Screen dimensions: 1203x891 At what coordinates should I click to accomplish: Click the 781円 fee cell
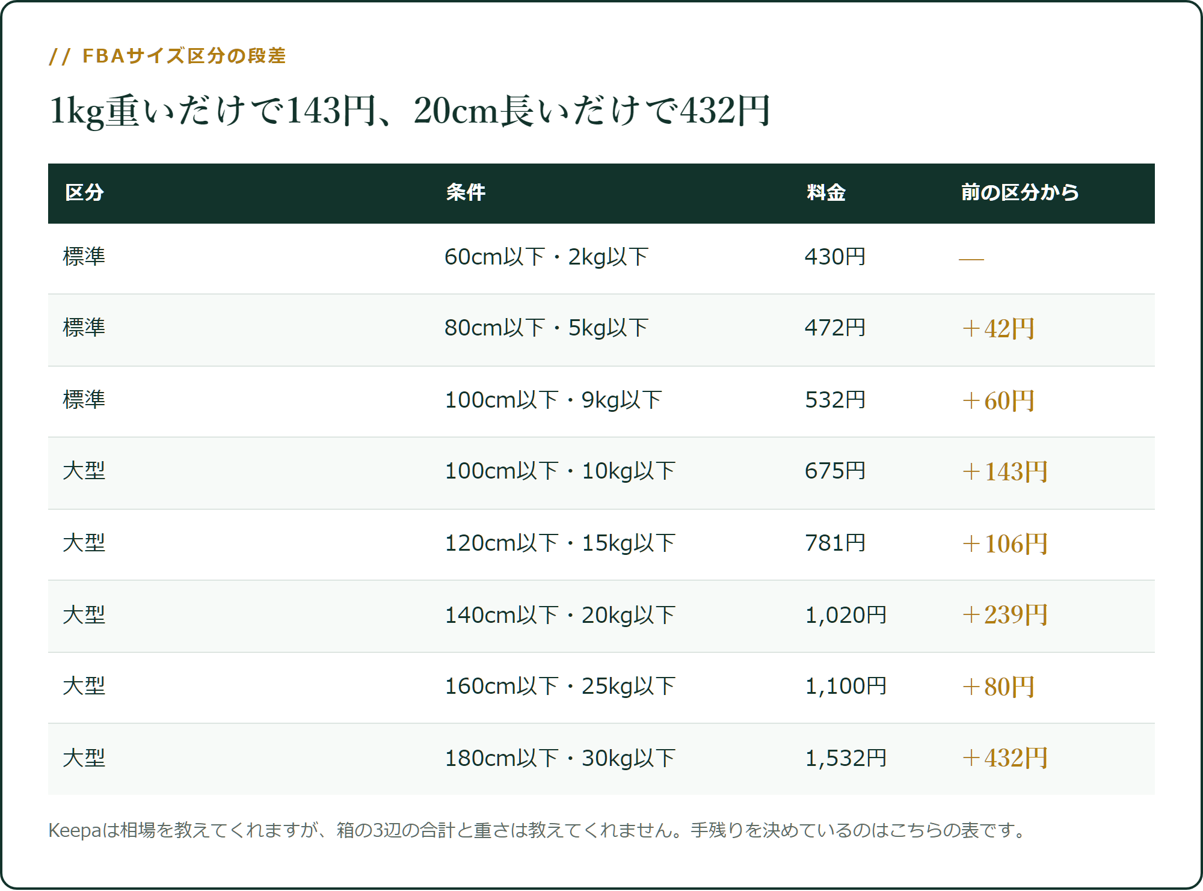[x=835, y=543]
